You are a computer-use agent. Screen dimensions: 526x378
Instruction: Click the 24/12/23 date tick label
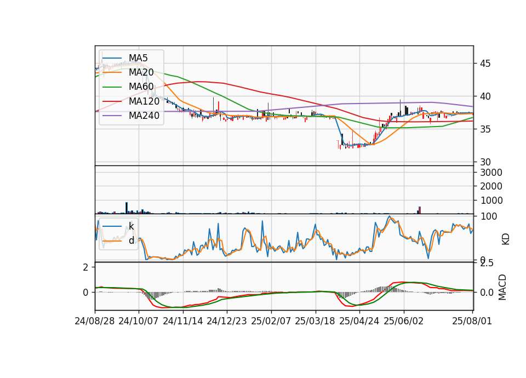pyautogui.click(x=227, y=322)
